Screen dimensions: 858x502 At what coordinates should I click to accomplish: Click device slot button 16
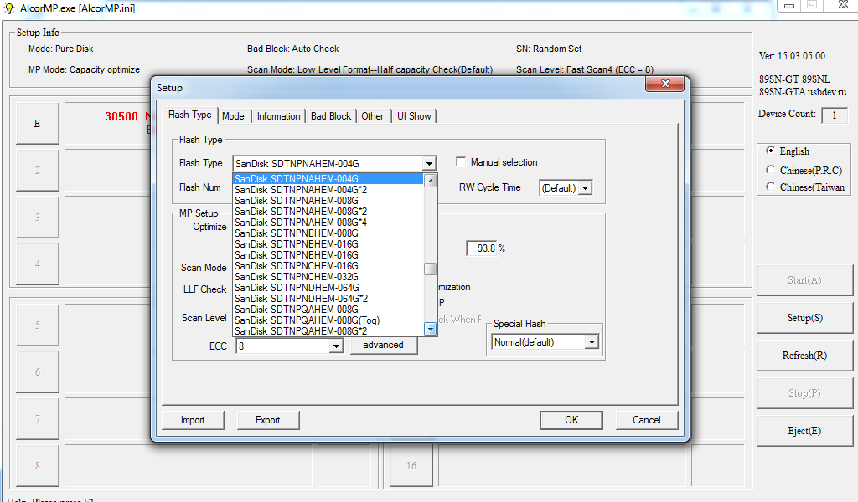coord(411,466)
